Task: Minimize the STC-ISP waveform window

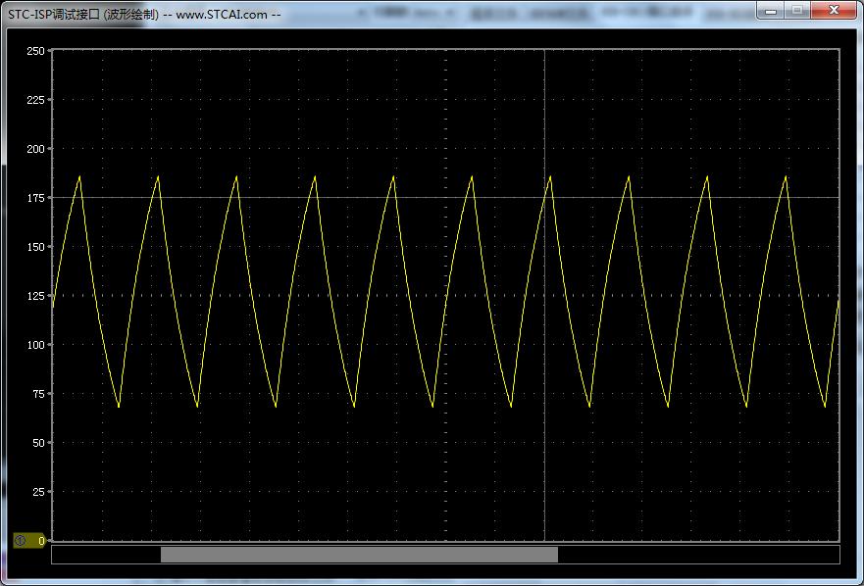Action: (771, 10)
